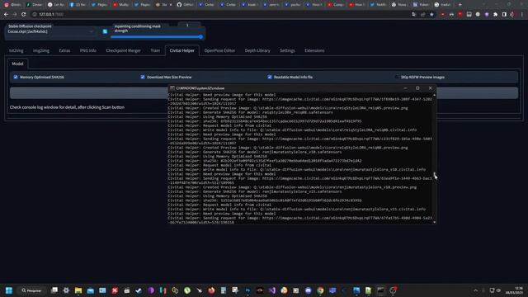
Task: Go back in browser history
Action: click(6, 15)
